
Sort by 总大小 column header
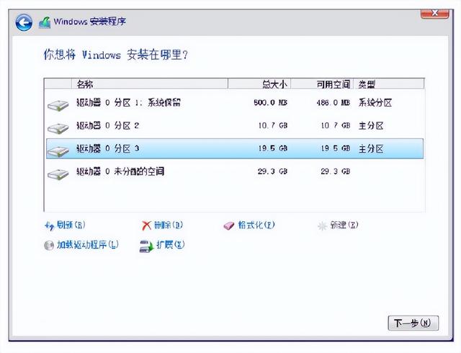pyautogui.click(x=259, y=84)
